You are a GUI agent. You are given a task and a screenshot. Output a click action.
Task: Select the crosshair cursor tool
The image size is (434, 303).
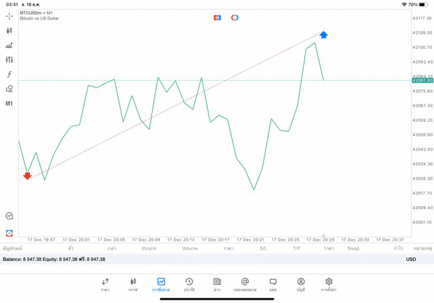[9, 15]
